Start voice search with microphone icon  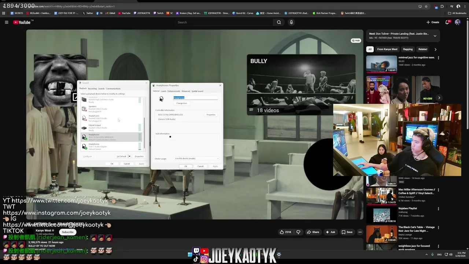pos(291,22)
